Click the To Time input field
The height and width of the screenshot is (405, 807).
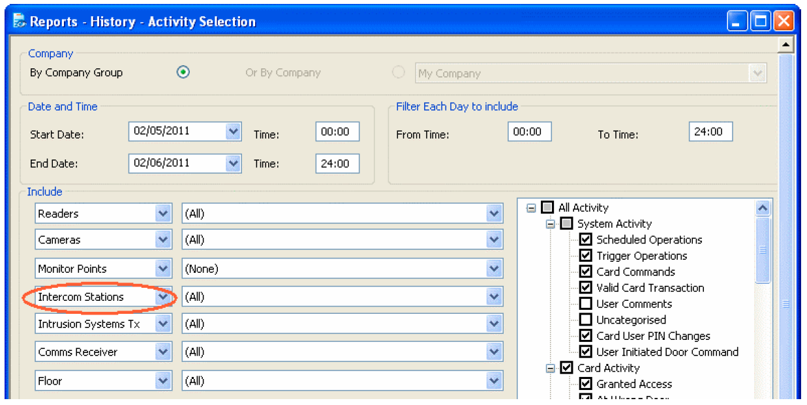(x=710, y=132)
